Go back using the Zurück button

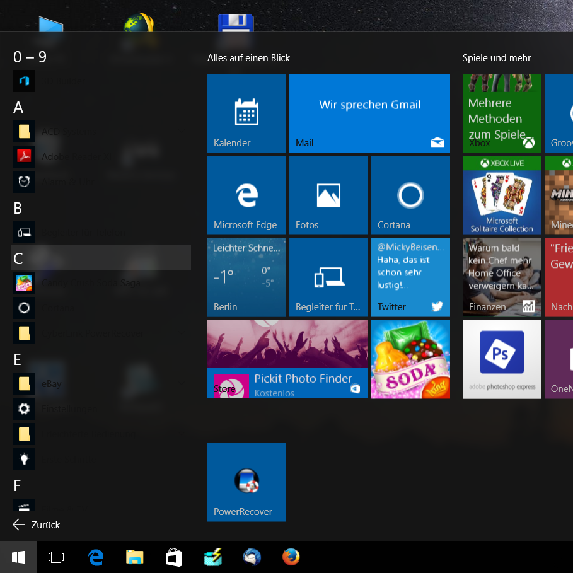(x=37, y=524)
